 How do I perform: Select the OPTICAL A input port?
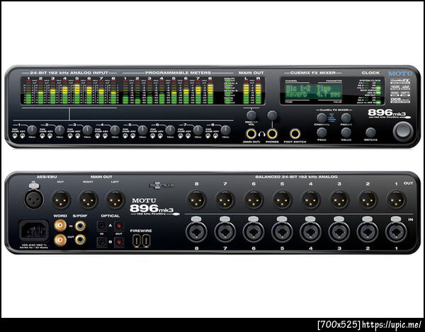pos(101,226)
